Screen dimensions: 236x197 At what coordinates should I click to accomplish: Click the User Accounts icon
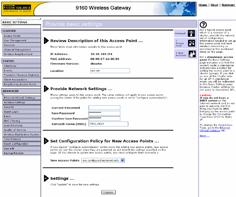192,54
